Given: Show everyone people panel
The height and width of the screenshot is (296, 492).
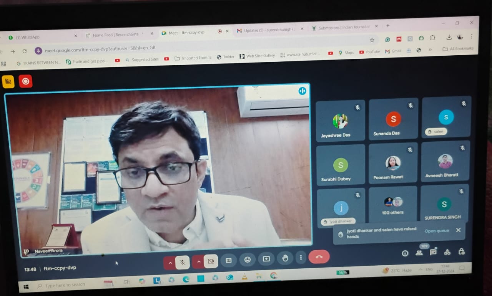Looking at the screenshot, I should 419,253.
